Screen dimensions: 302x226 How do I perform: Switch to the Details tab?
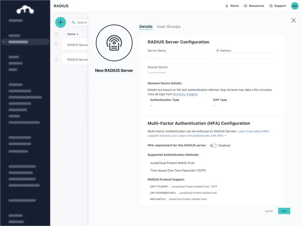pos(146,27)
